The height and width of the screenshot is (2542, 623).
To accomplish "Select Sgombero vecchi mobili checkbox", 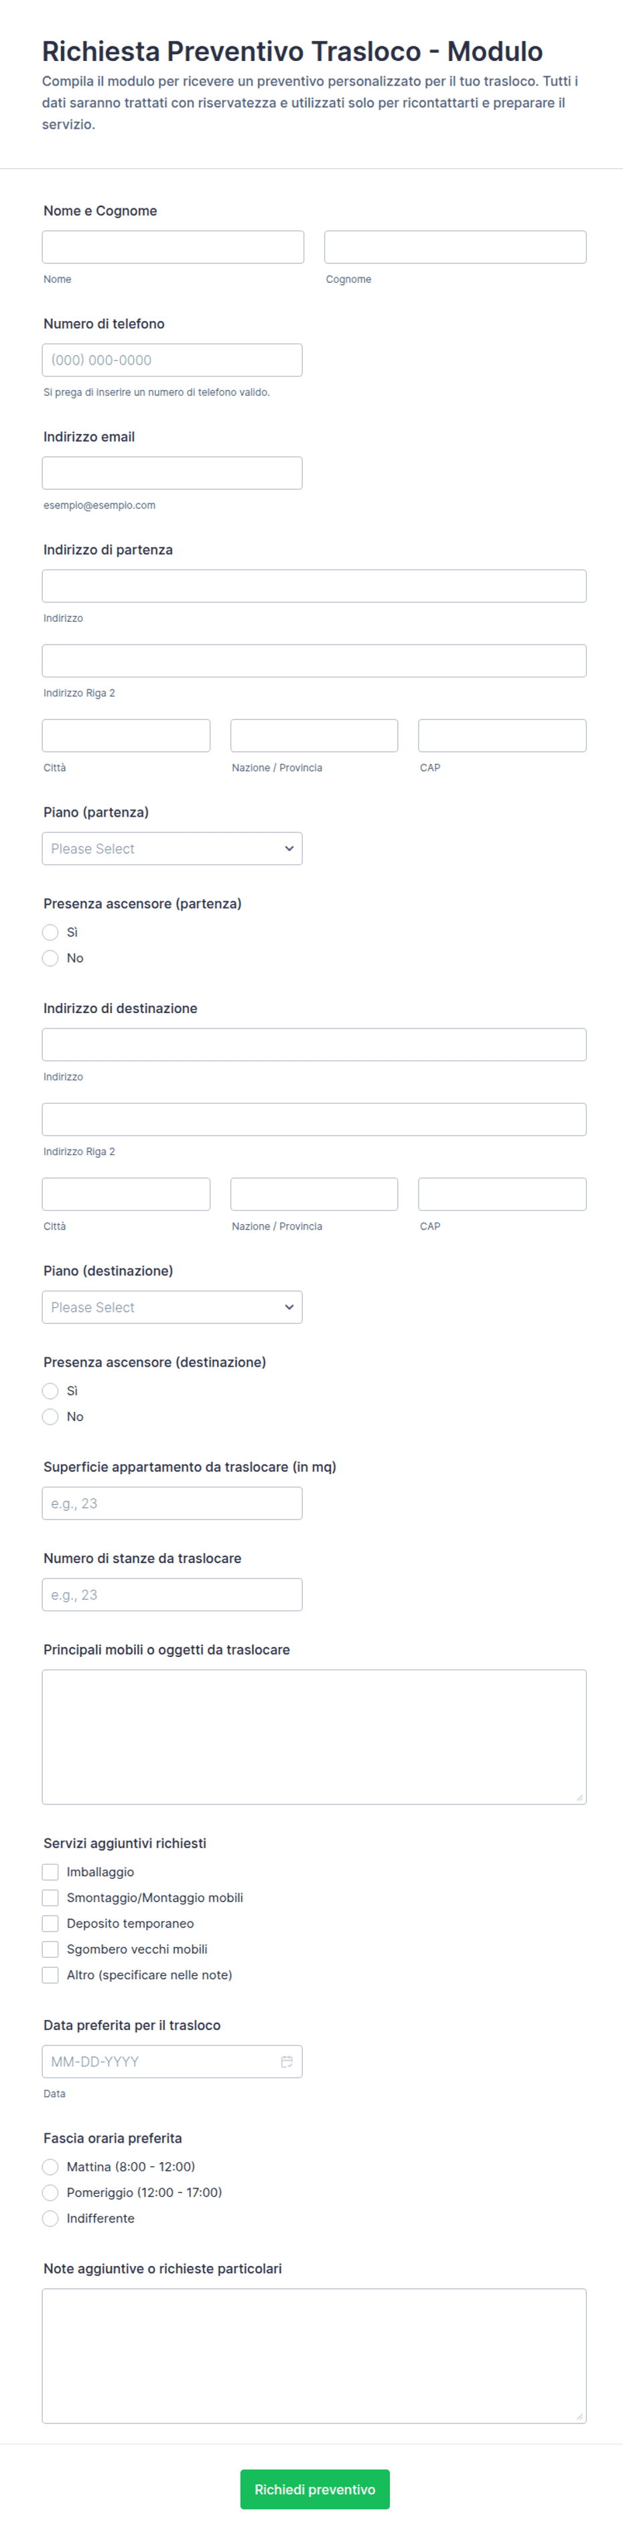I will pyautogui.click(x=50, y=1949).
